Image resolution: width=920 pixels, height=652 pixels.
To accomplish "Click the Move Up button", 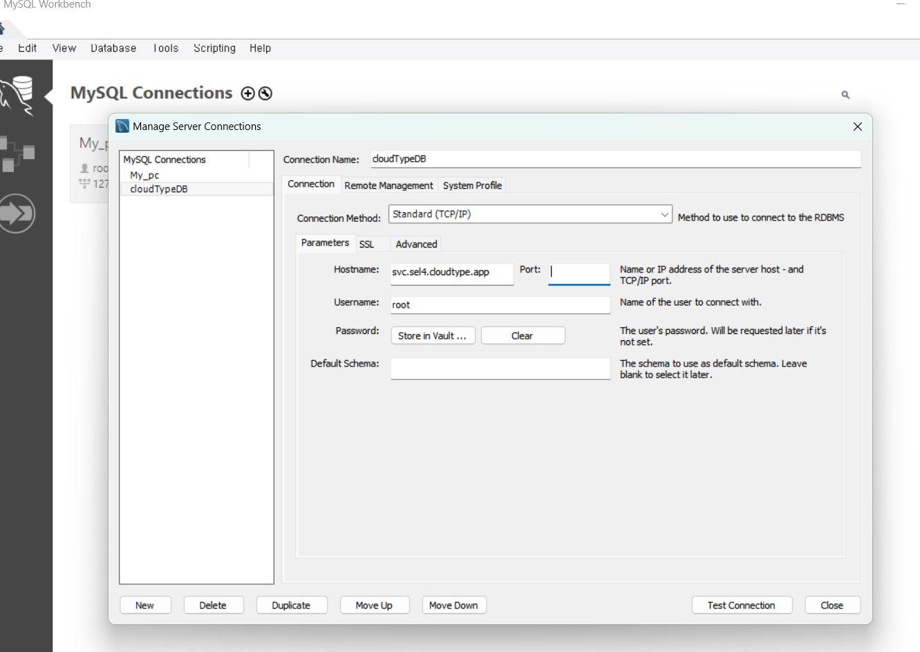I will click(x=374, y=605).
